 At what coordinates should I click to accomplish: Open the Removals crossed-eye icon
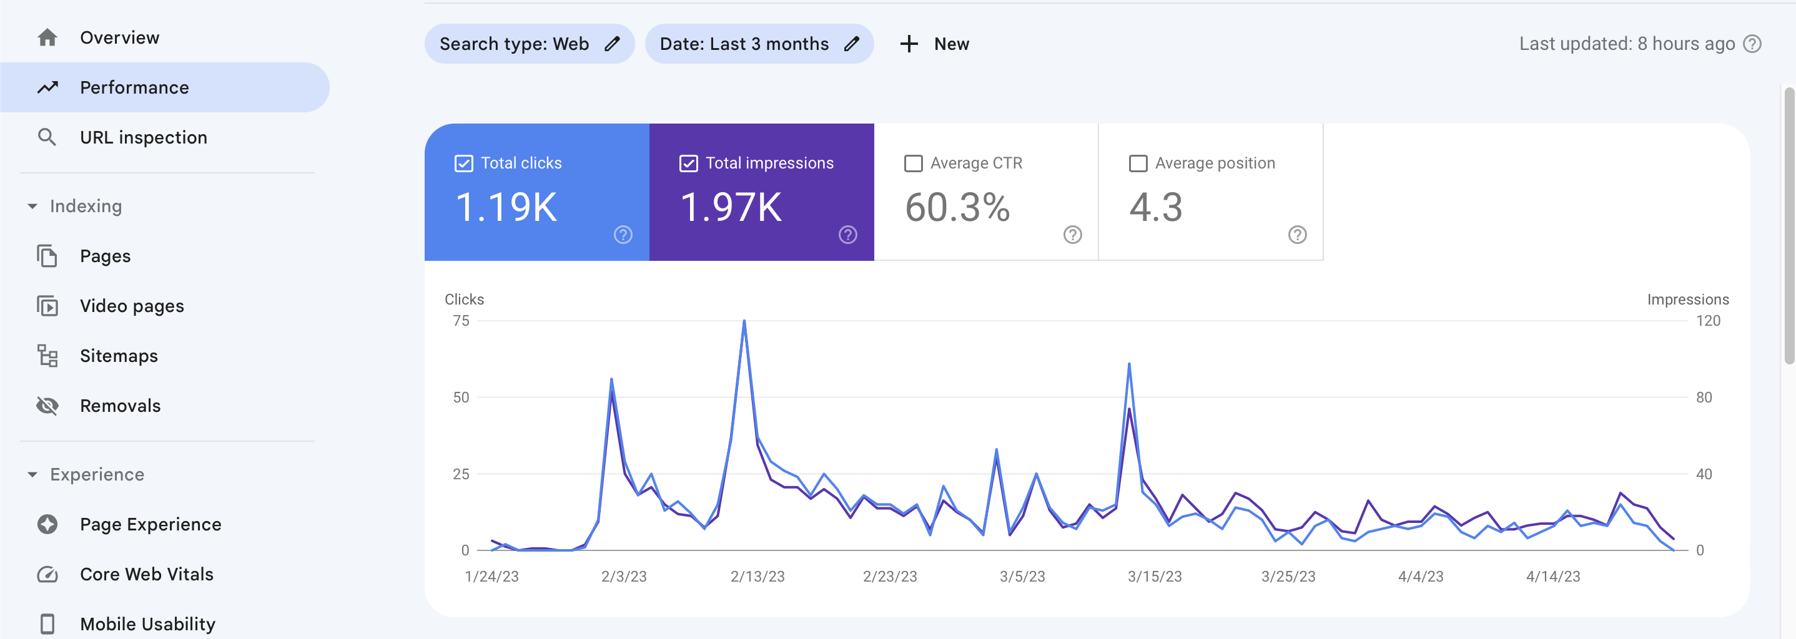(48, 405)
